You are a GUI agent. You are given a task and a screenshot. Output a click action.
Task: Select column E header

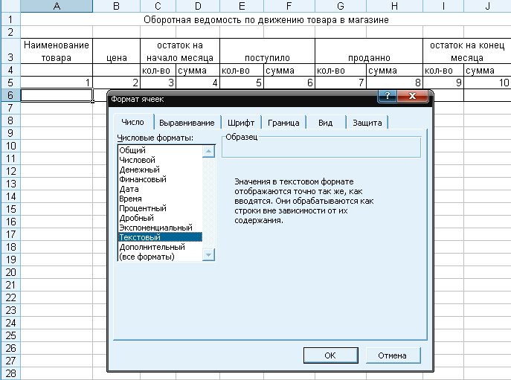click(x=242, y=6)
